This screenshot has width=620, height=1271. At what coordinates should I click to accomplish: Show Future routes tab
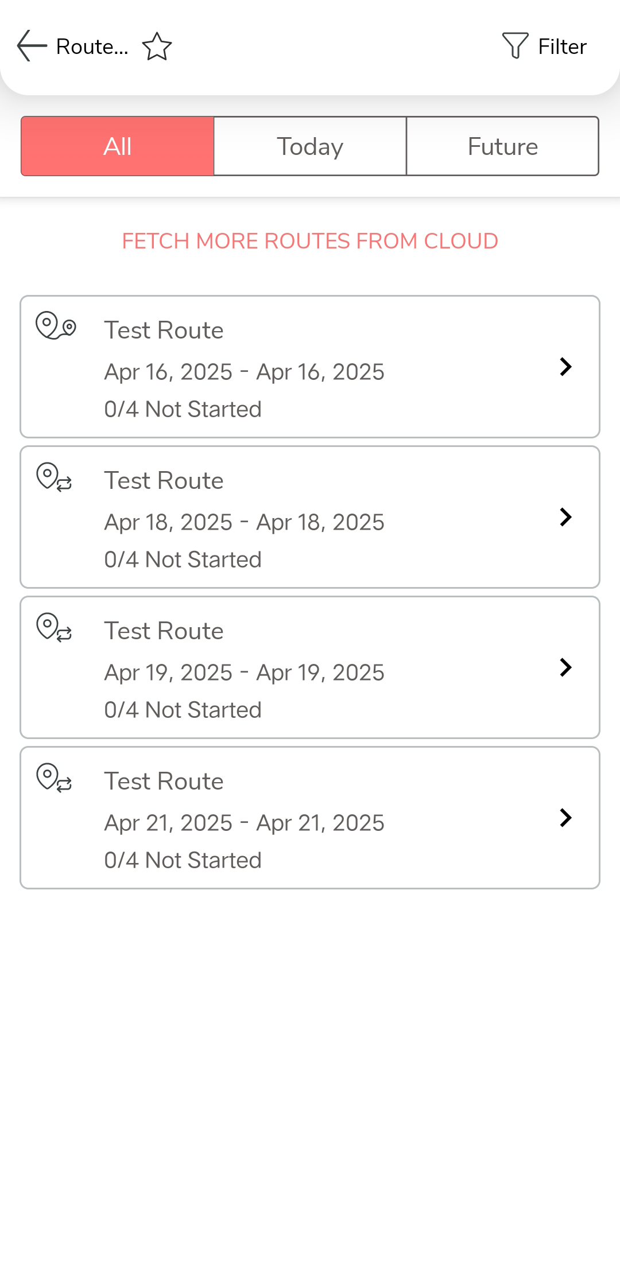pos(502,146)
